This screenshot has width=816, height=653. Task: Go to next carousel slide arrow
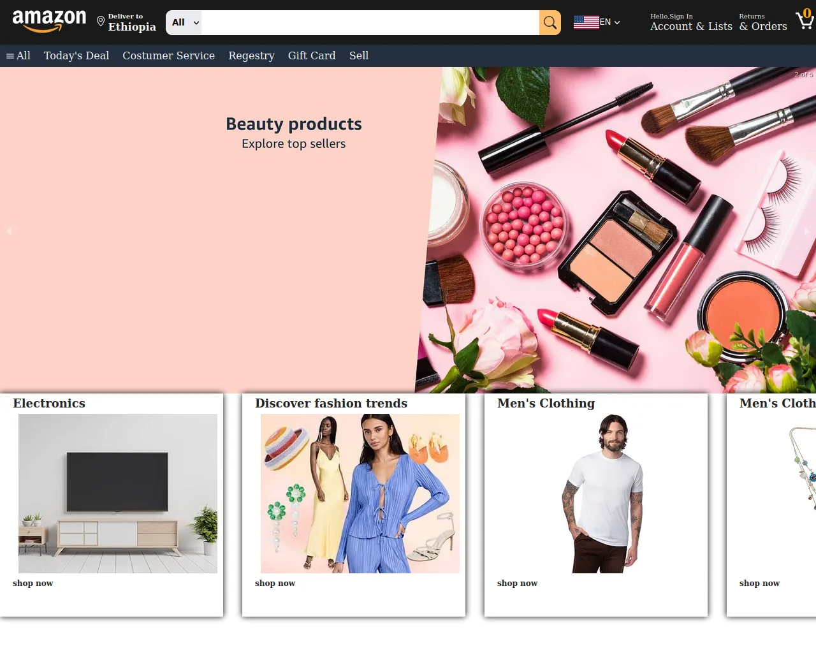[807, 231]
